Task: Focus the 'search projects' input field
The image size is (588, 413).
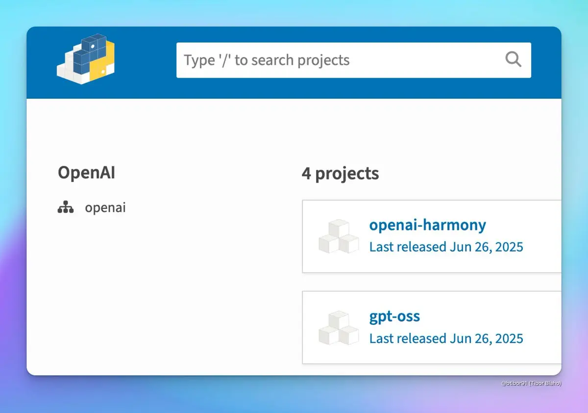Action: click(353, 60)
